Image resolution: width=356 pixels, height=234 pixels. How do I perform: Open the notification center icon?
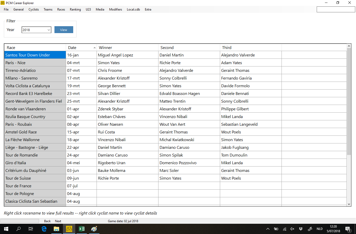coord(348,229)
